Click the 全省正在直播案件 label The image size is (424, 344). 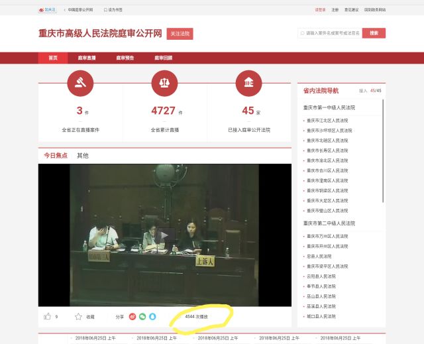(x=81, y=130)
